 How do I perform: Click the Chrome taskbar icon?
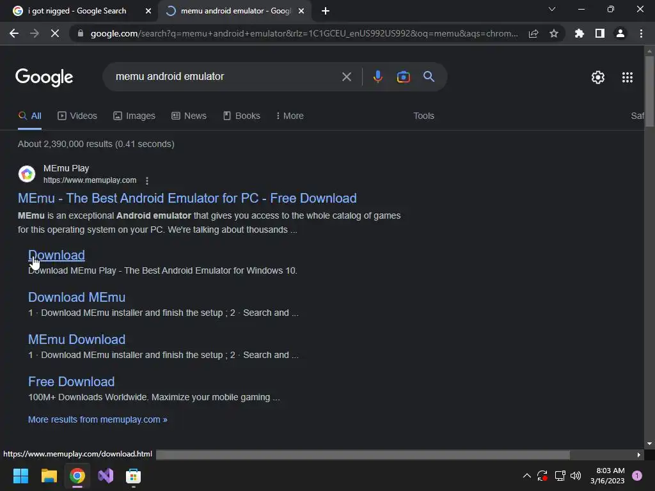coord(77,476)
